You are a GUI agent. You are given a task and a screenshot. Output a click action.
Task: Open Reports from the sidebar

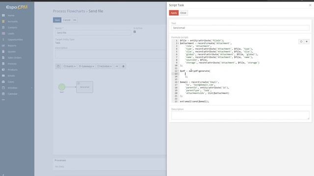click(12, 45)
